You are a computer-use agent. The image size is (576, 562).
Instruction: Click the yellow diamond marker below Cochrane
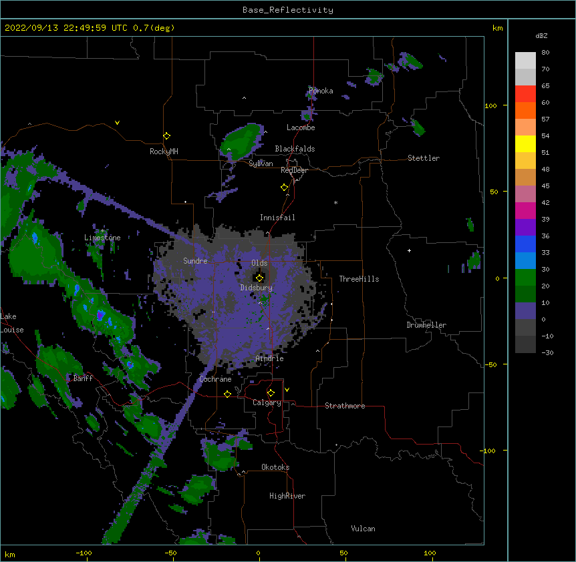227,394
